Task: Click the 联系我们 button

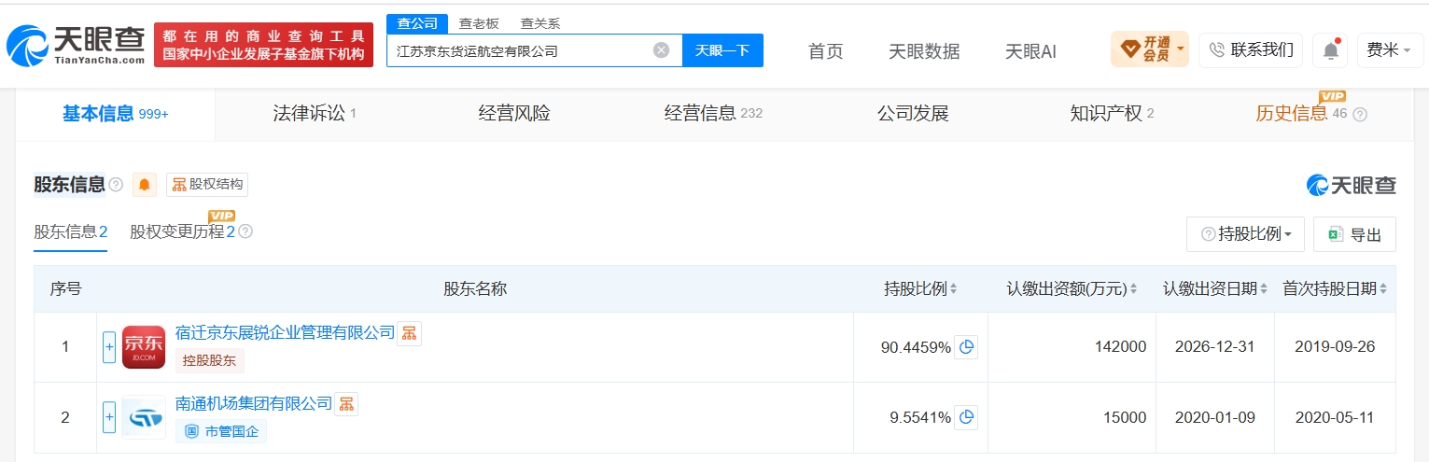Action: point(1251,50)
